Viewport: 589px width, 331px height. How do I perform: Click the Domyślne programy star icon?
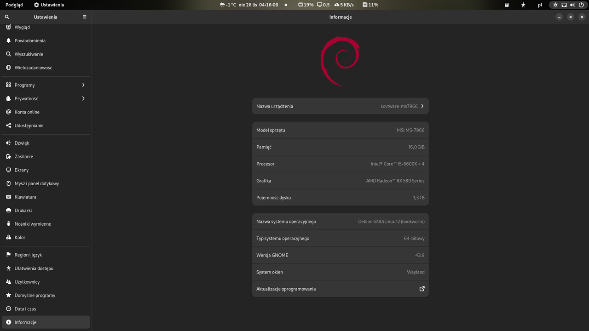(x=8, y=295)
